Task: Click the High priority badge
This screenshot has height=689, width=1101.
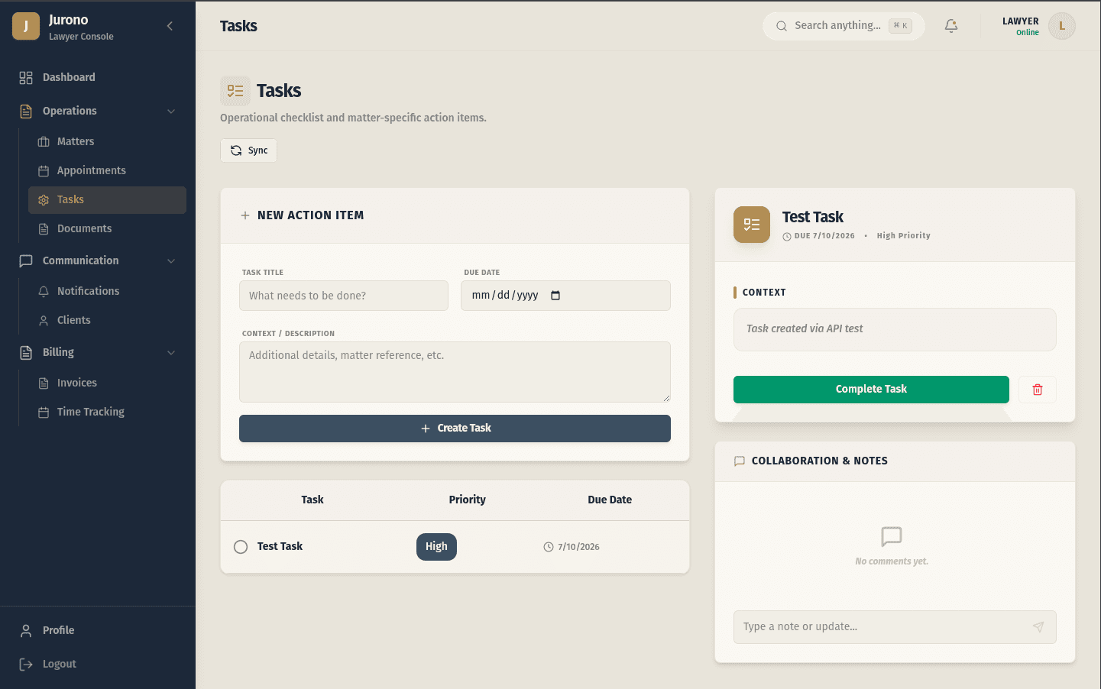Action: tap(436, 547)
